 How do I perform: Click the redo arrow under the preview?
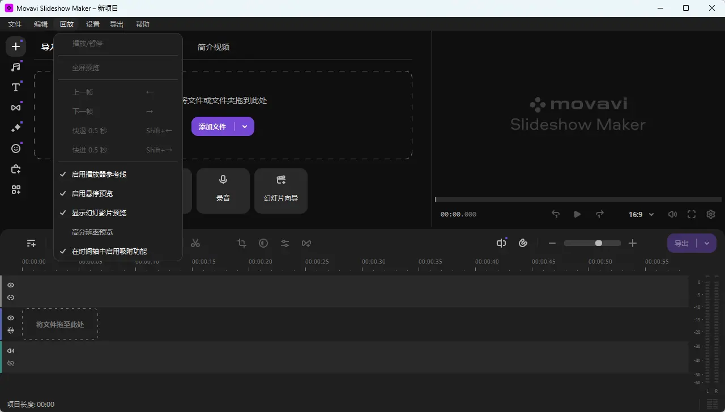point(599,214)
